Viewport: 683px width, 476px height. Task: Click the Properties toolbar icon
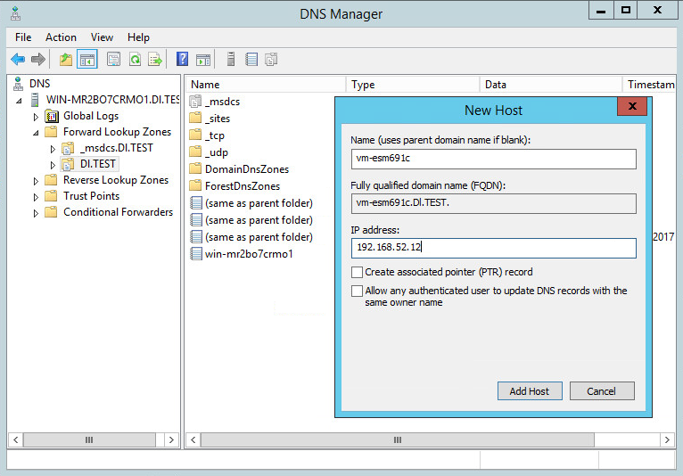click(113, 60)
